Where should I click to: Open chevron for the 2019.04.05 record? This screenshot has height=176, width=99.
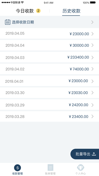click(x=92, y=34)
